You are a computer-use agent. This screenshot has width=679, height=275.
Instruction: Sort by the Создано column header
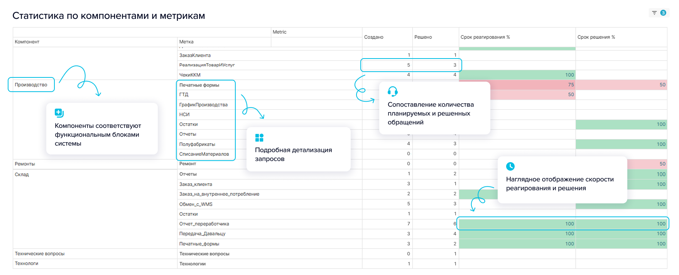point(373,37)
